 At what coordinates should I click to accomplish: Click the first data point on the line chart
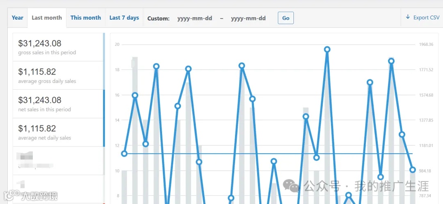[x=124, y=154]
